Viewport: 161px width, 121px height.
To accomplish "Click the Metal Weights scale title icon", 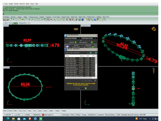I will tap(65, 49).
